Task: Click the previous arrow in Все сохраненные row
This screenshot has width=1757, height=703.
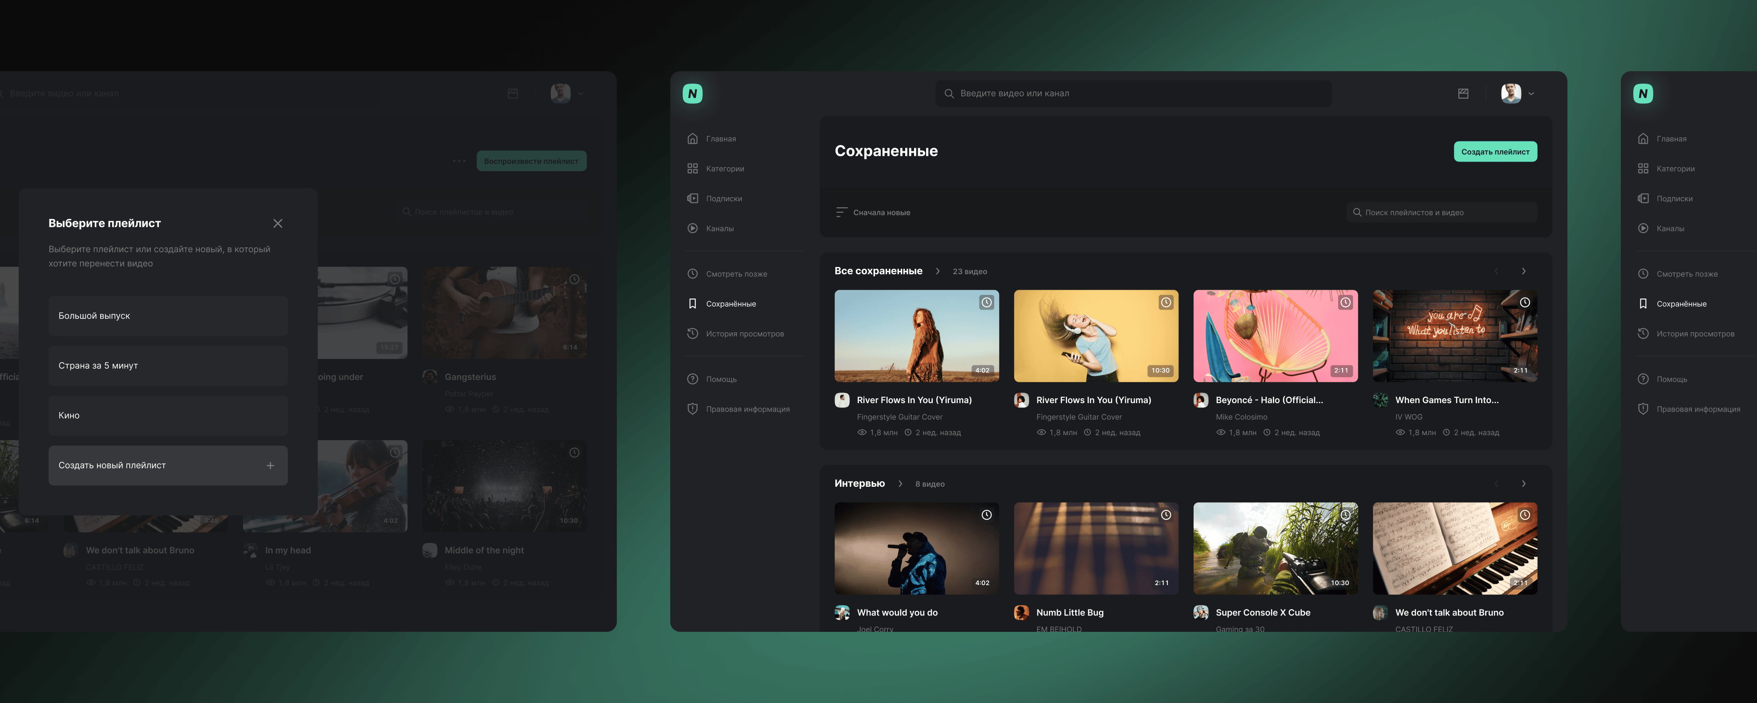Action: (x=1496, y=271)
